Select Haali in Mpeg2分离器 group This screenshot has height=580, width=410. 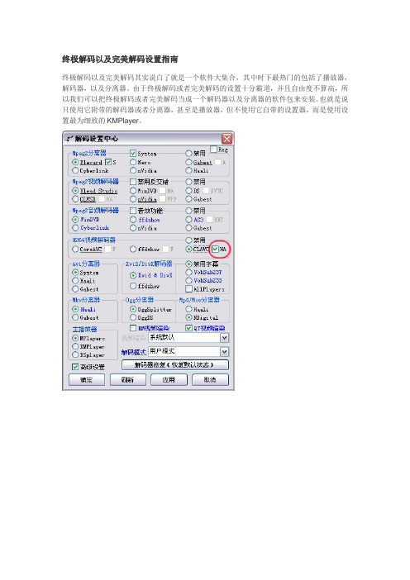coord(188,170)
